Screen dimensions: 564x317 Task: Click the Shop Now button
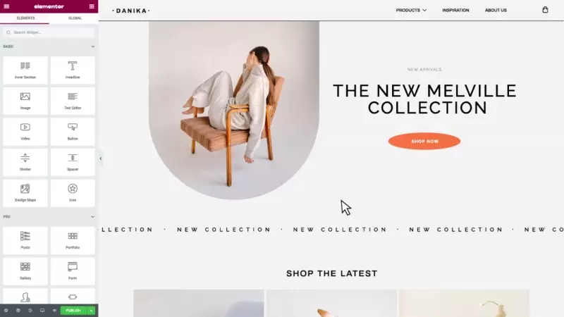pyautogui.click(x=424, y=142)
